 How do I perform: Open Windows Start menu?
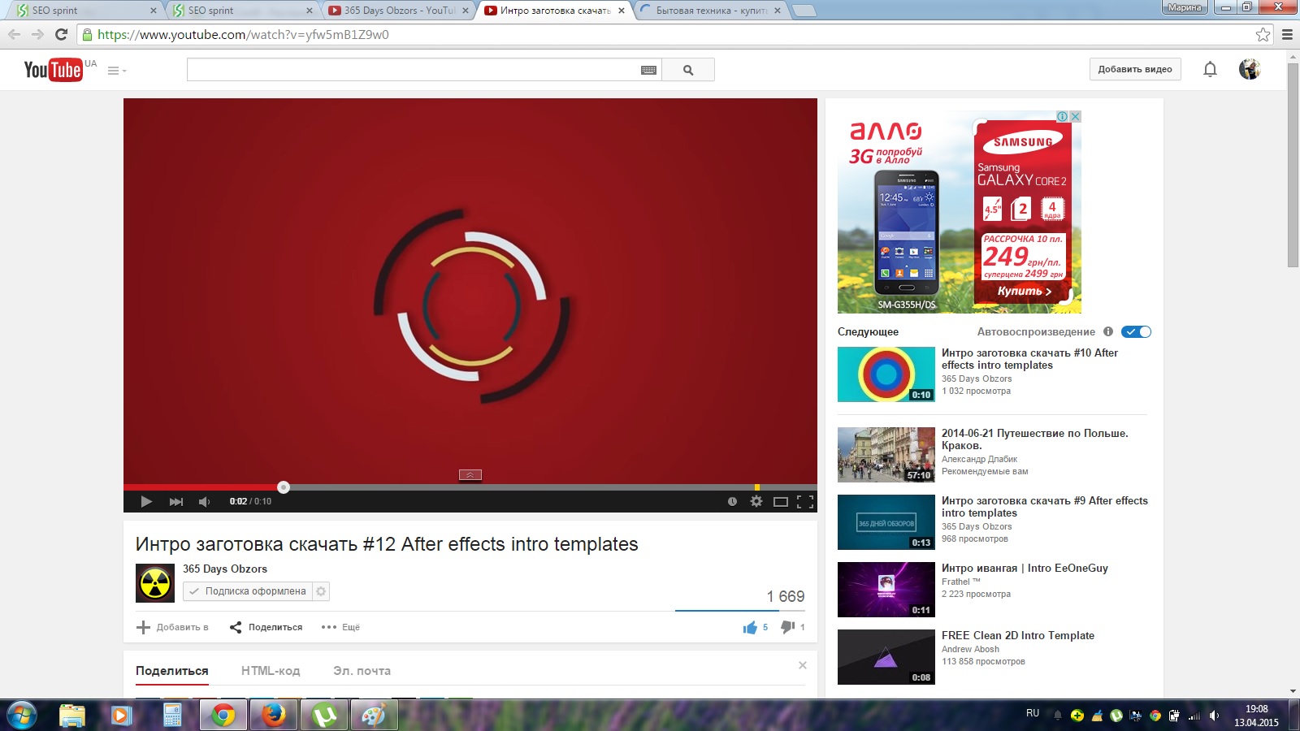21,715
